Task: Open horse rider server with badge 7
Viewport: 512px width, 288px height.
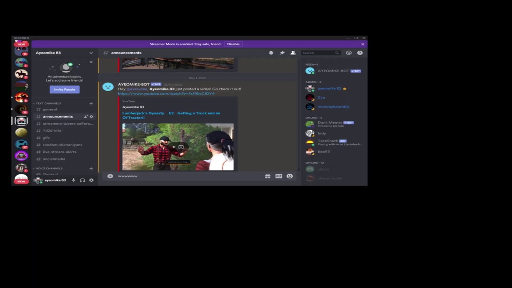Action: (21, 74)
